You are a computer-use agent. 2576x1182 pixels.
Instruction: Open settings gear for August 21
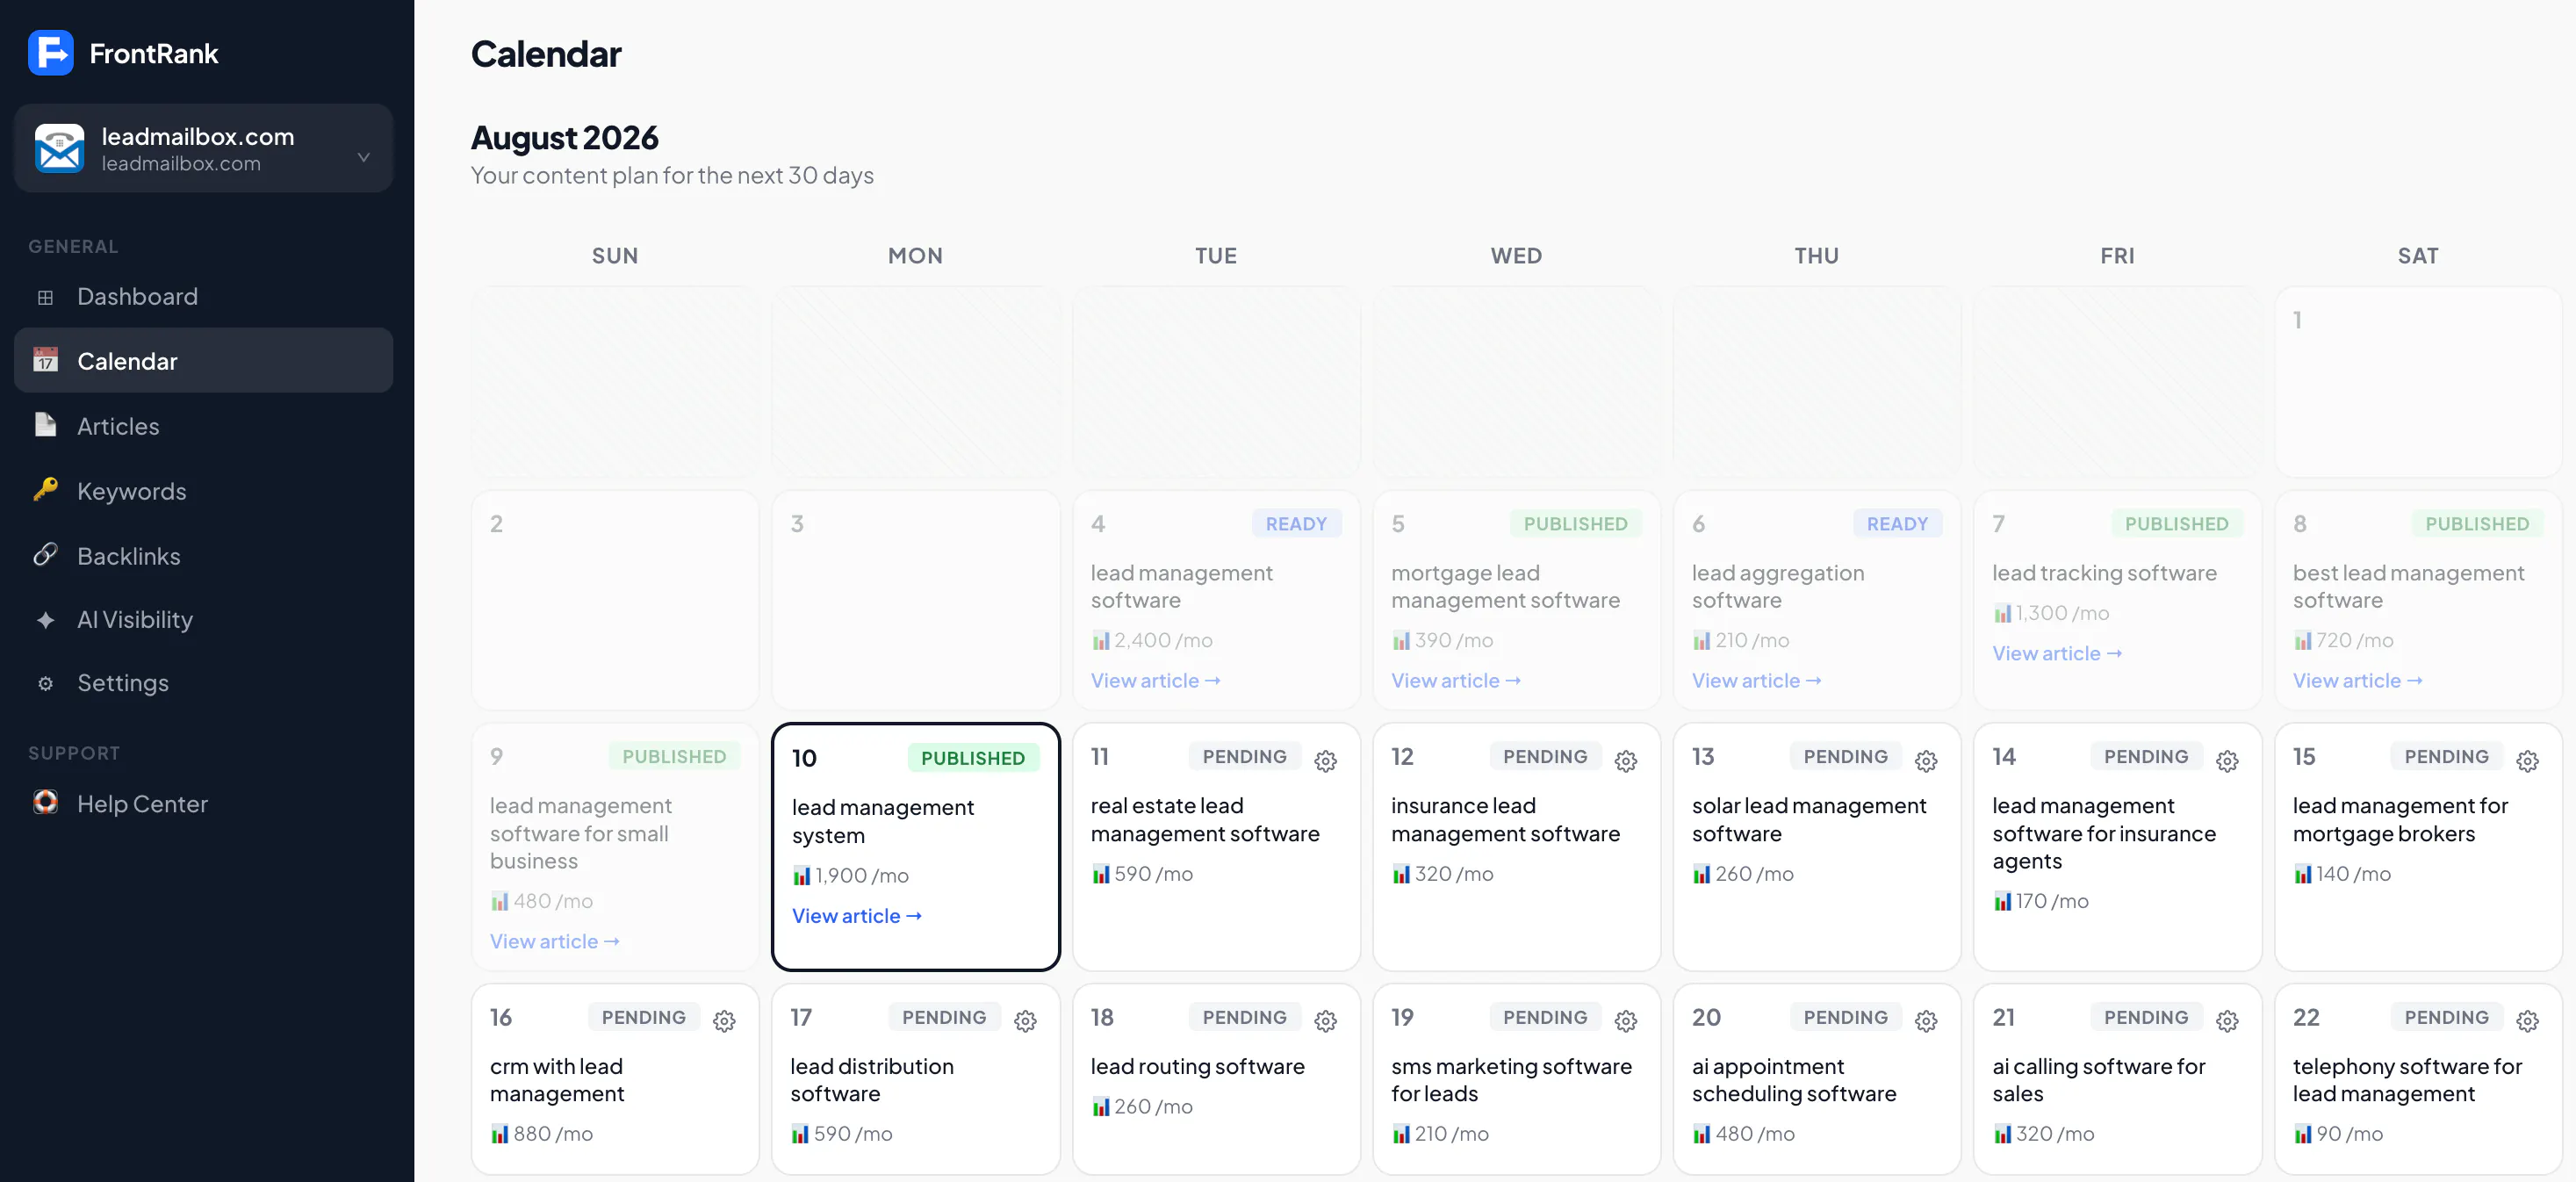click(2226, 1021)
